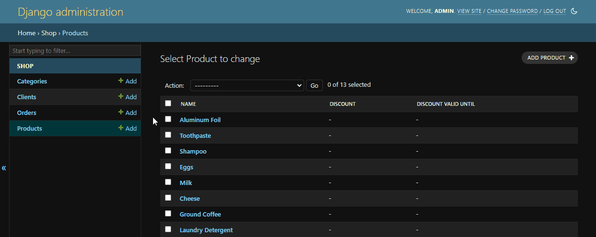596x237 pixels.
Task: Open the Eggs product link
Action: pyautogui.click(x=186, y=167)
